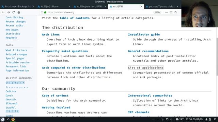The height and width of the screenshot is (122, 218).
Task: Open the Arch Linux overview article
Action: click(x=51, y=35)
